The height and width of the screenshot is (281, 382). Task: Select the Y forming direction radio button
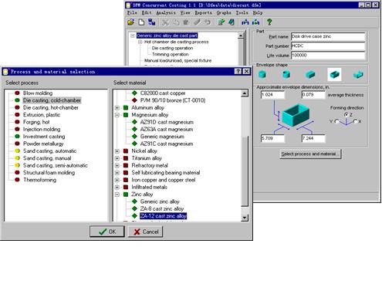coord(336,121)
